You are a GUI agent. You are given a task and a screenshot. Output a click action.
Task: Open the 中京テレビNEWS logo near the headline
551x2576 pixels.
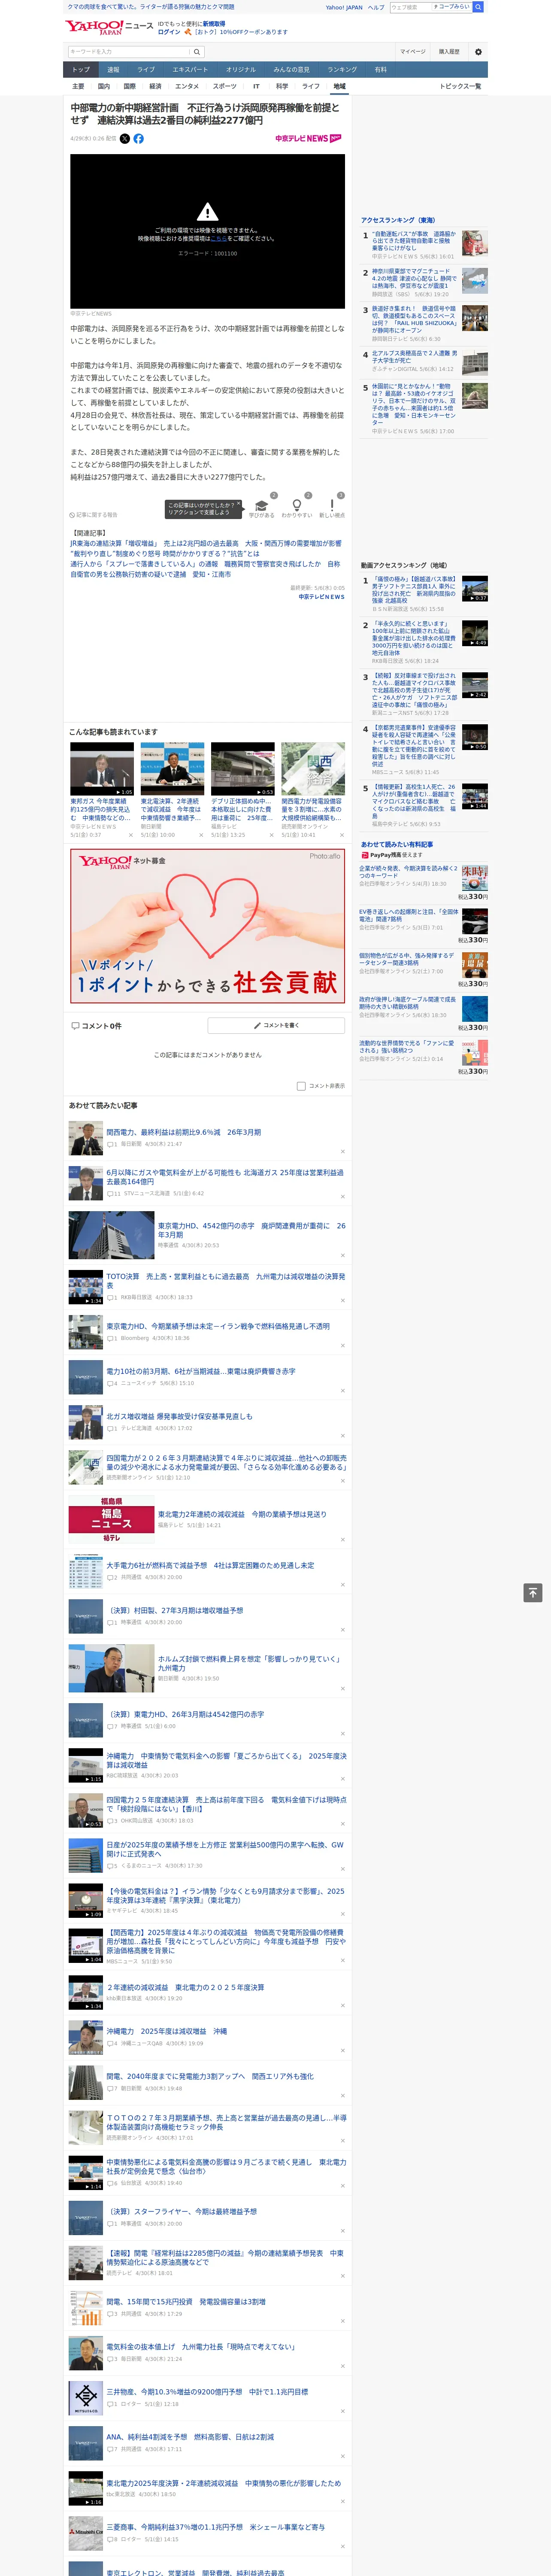click(x=309, y=139)
